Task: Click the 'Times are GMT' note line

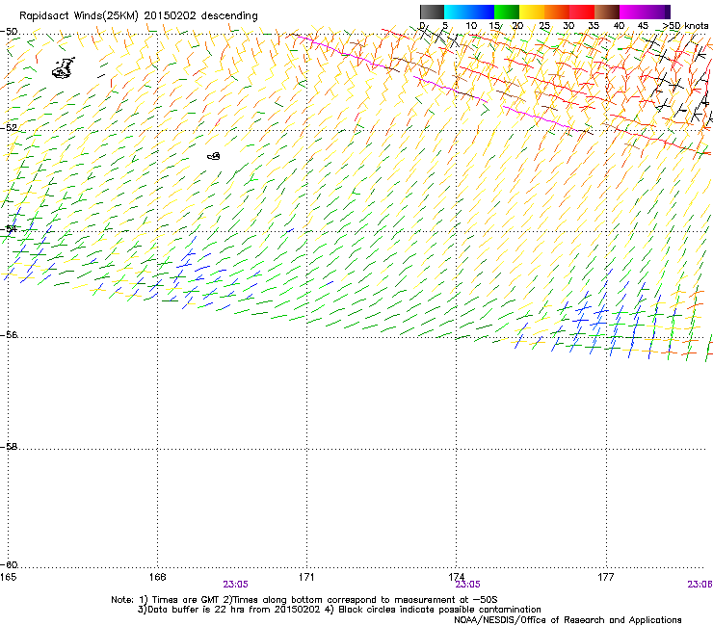Action: pyautogui.click(x=304, y=600)
